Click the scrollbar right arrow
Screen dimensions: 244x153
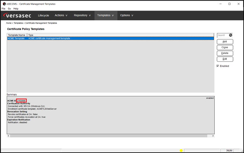[x=213, y=136]
